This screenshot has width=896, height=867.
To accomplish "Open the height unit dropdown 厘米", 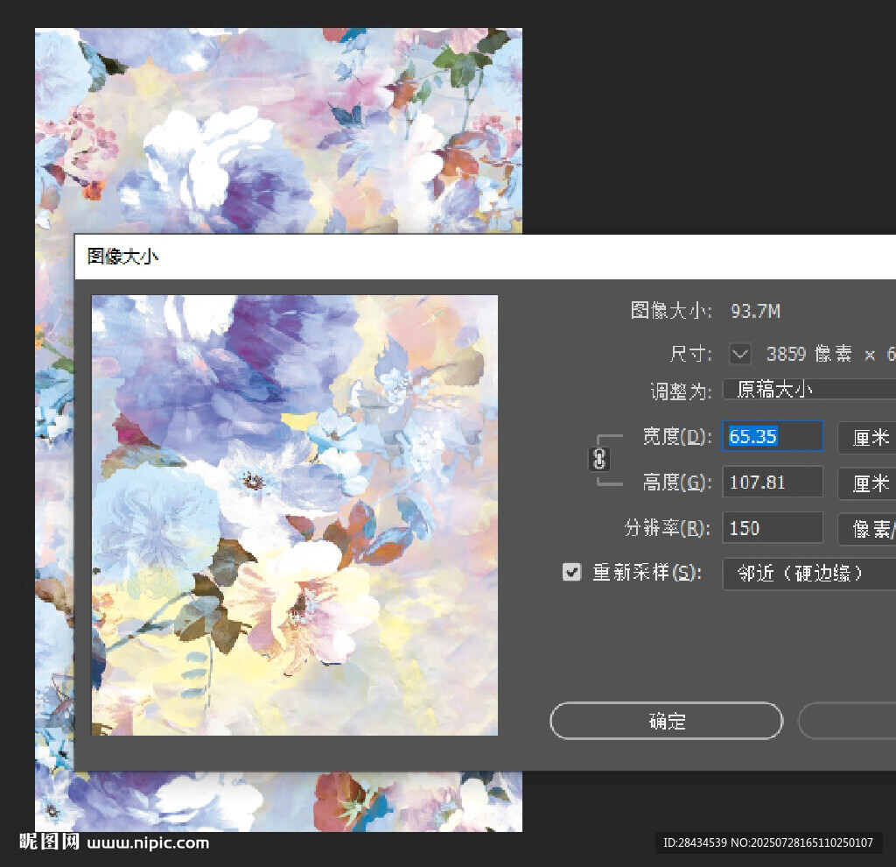I will (x=867, y=483).
